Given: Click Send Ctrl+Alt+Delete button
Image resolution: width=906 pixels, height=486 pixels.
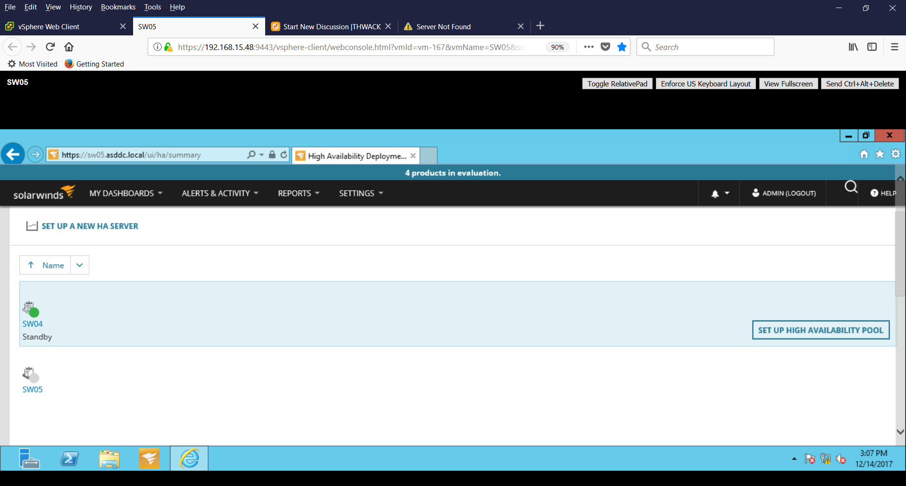Looking at the screenshot, I should (x=860, y=84).
